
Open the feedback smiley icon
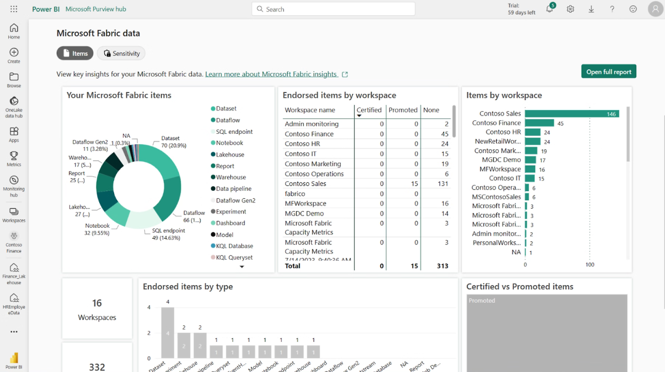tap(633, 9)
